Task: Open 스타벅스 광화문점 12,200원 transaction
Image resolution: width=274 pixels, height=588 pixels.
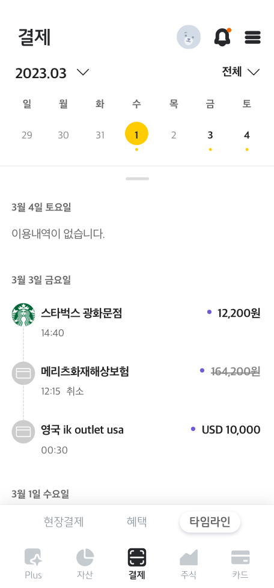Action: [136, 320]
